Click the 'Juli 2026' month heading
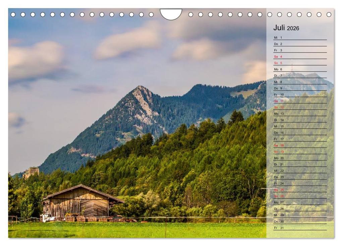This screenshot has width=342, height=246. (x=286, y=28)
